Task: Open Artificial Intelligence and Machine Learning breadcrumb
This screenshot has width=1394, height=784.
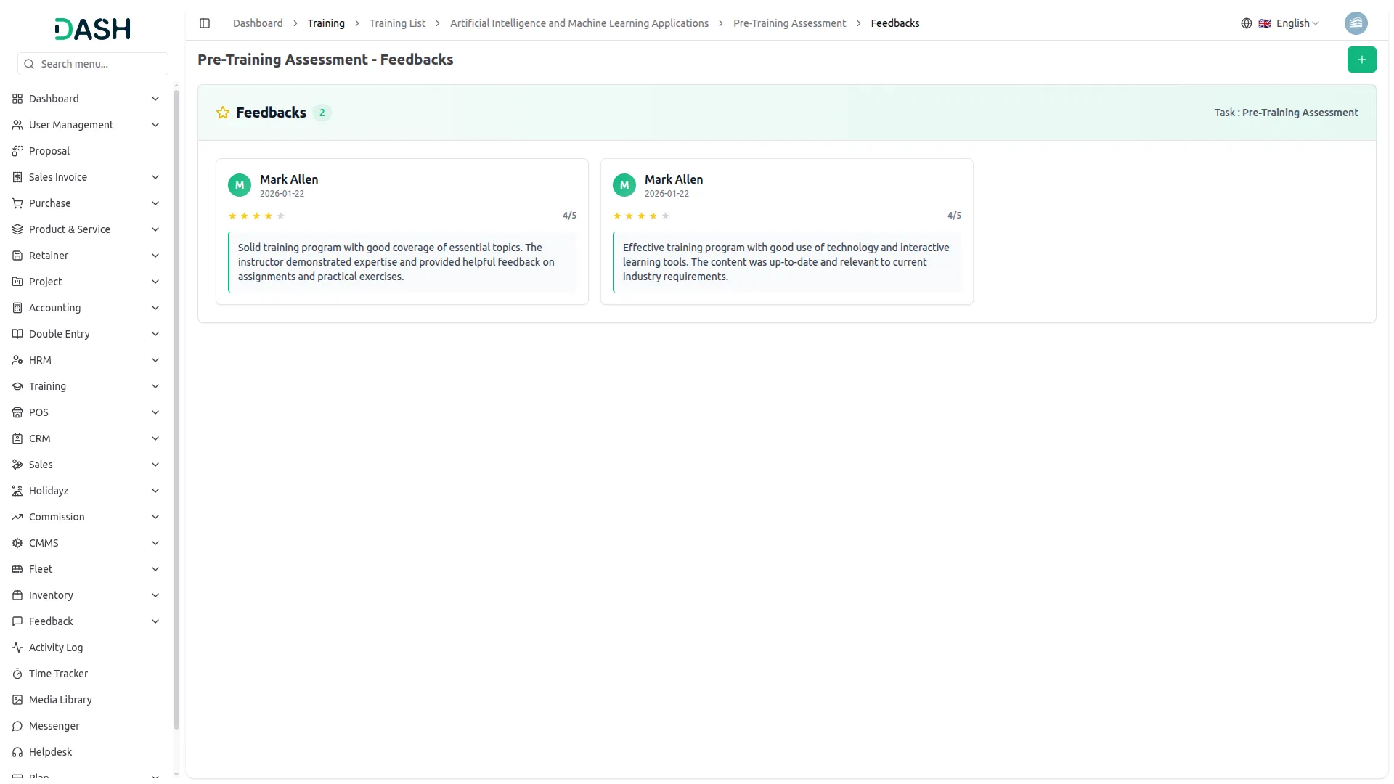Action: [x=579, y=23]
